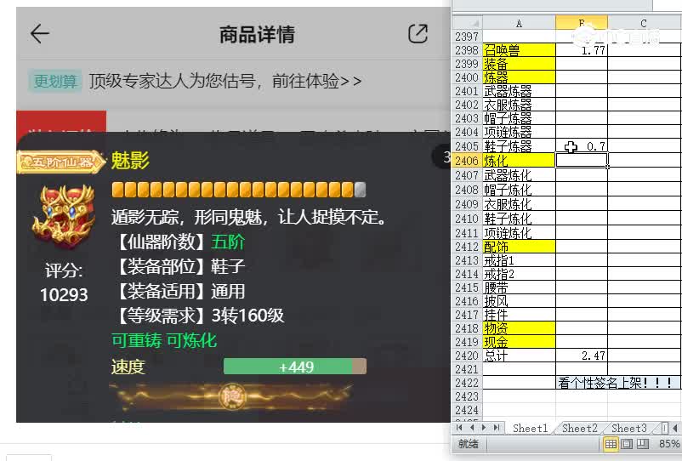This screenshot has height=461, width=682.
Task: Select row 2420 header
Action: pyautogui.click(x=467, y=356)
